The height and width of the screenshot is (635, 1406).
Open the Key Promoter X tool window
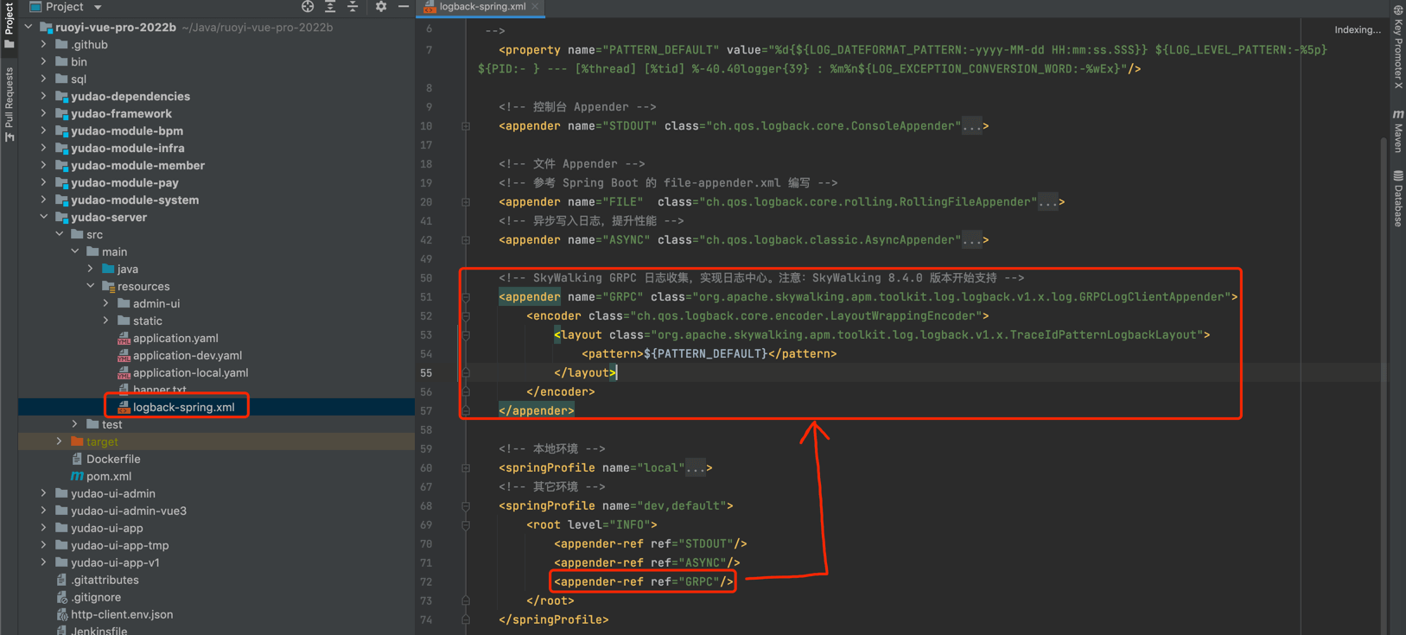[1397, 48]
